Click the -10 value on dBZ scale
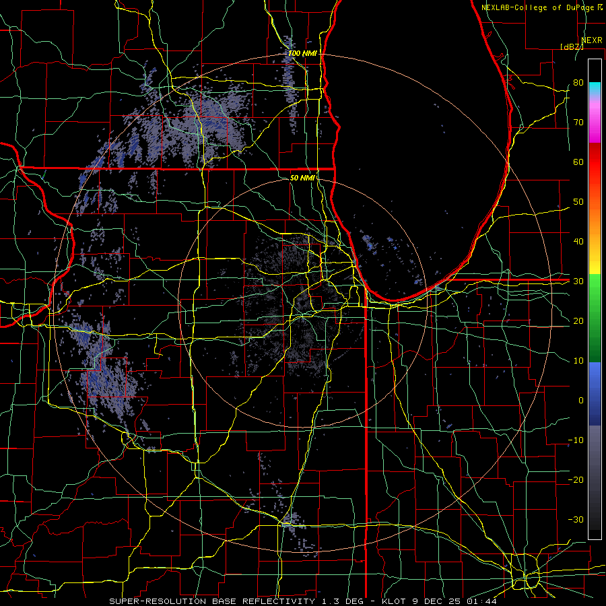 (x=576, y=440)
